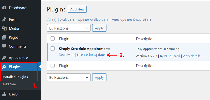Image resolution: width=210 pixels, height=100 pixels.
Task: Click the Add New button beside Plugins
Action: 77,9
